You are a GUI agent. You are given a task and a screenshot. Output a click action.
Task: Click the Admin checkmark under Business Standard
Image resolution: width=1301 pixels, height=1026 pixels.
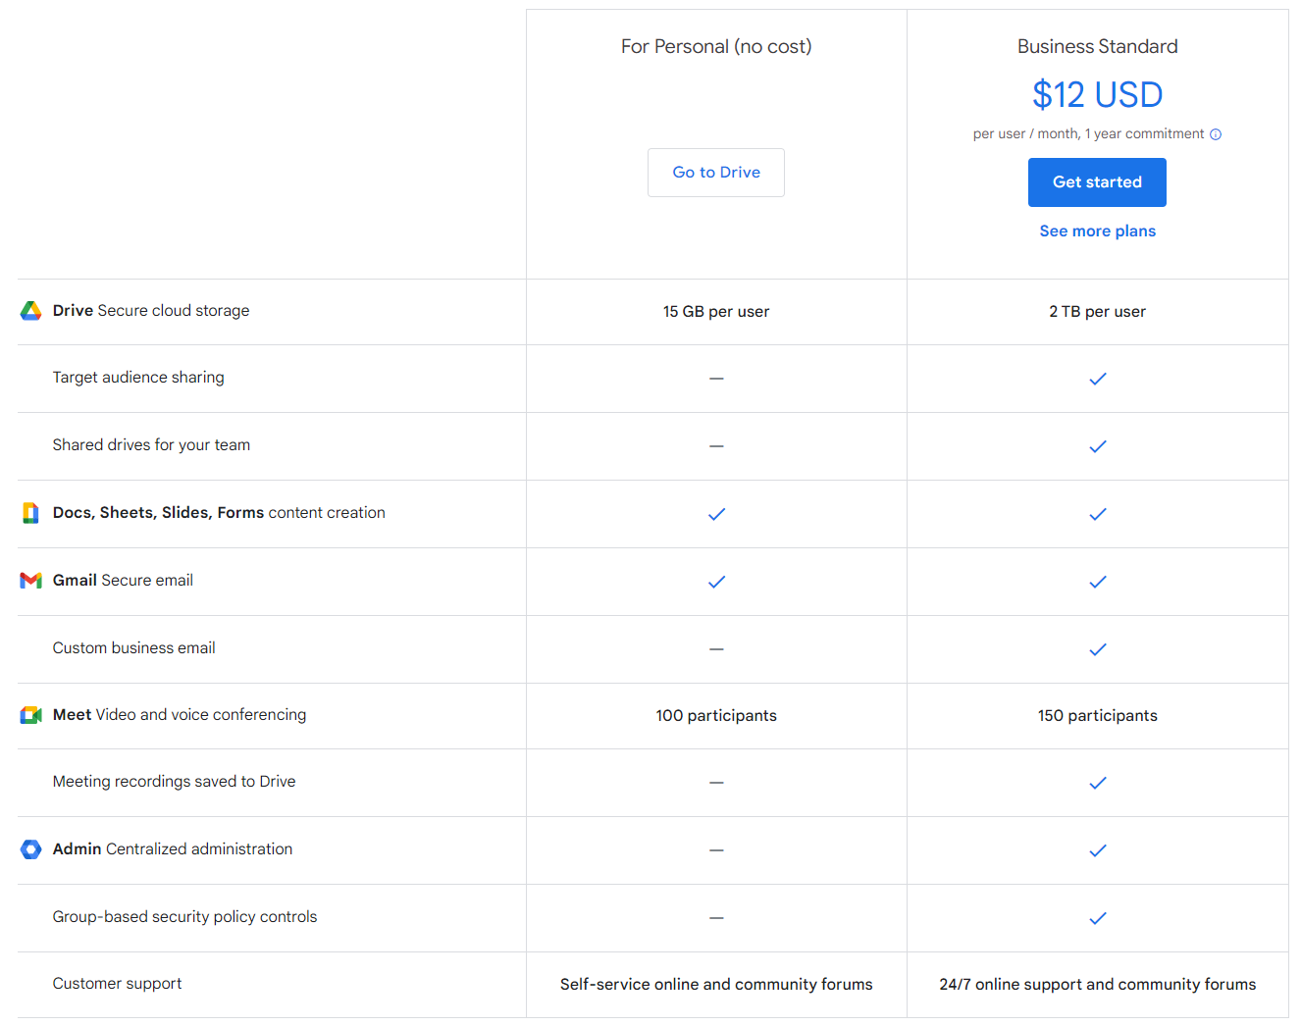pyautogui.click(x=1097, y=850)
